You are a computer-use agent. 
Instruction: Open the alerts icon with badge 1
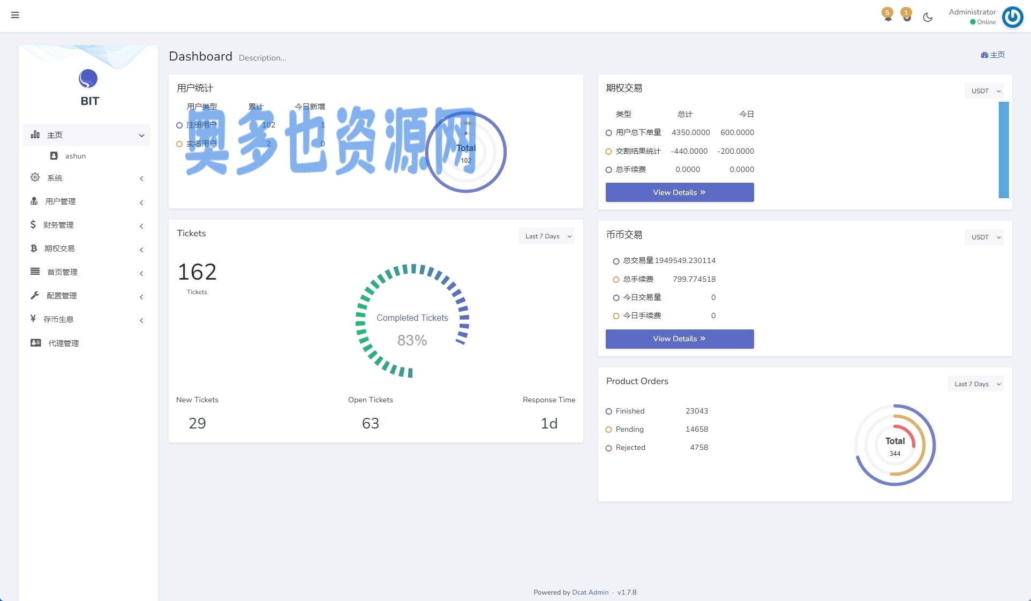coord(906,16)
